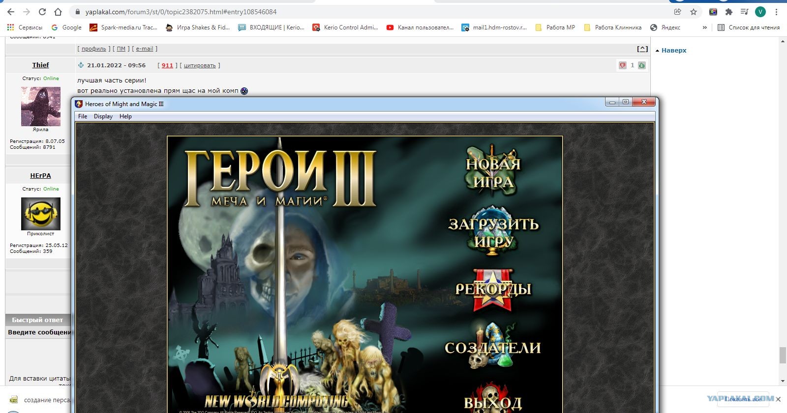Reload the page in the browser
The height and width of the screenshot is (413, 787).
pyautogui.click(x=42, y=12)
